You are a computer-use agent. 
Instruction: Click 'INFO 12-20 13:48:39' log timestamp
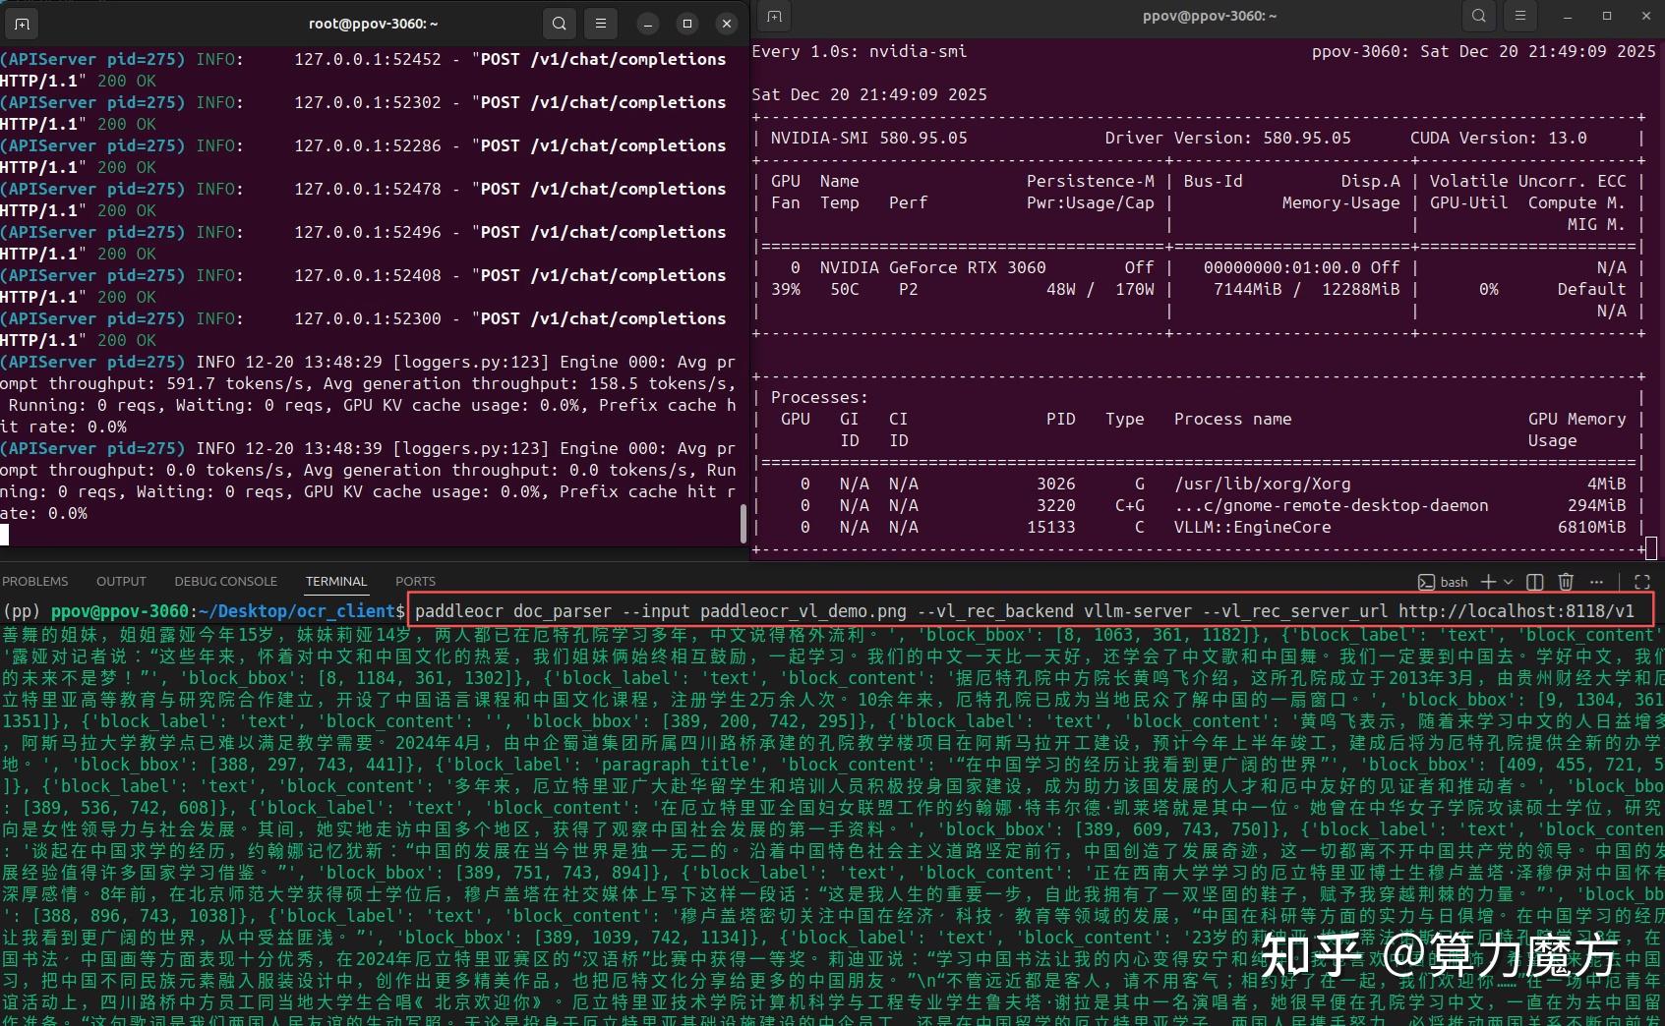pos(289,448)
